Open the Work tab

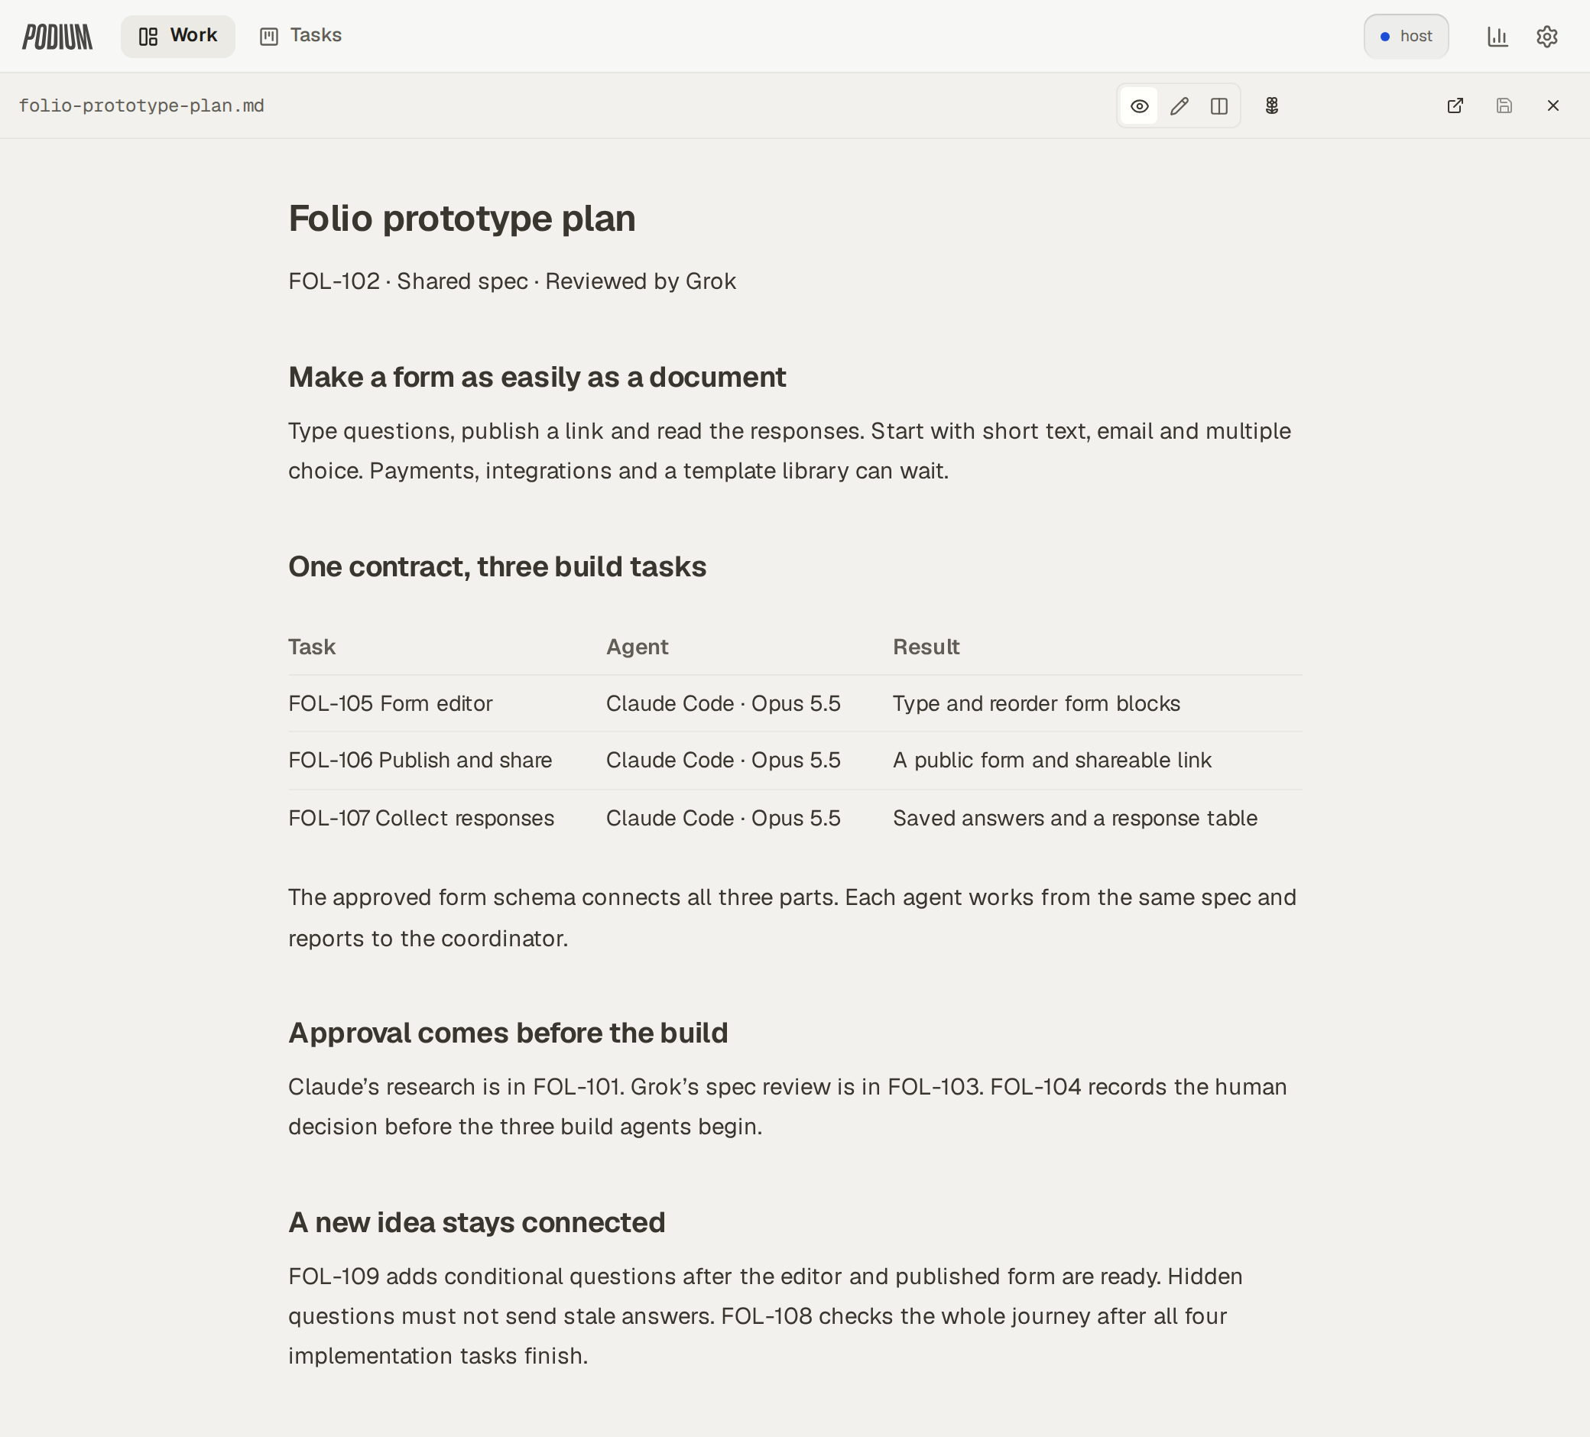pyautogui.click(x=177, y=36)
